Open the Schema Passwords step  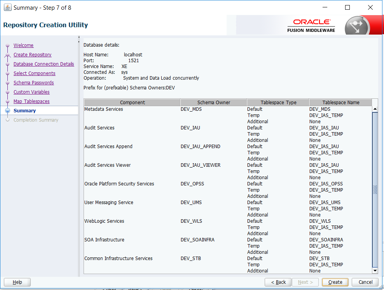(33, 82)
